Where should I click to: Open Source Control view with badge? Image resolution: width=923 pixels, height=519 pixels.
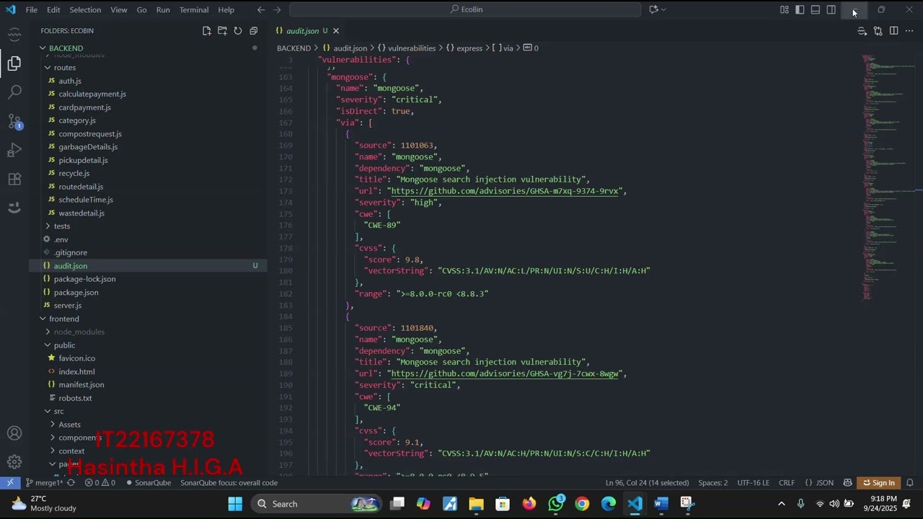(x=14, y=121)
